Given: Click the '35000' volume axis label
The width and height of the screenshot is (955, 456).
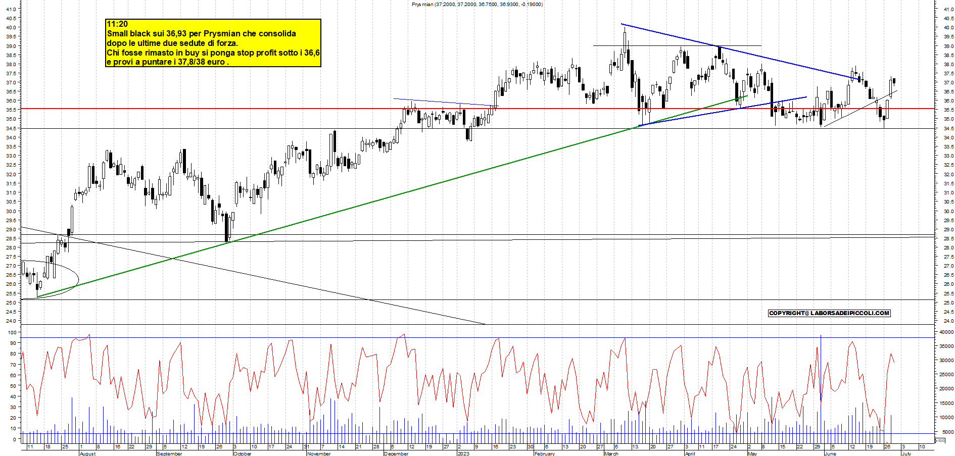Looking at the screenshot, I should click(946, 346).
